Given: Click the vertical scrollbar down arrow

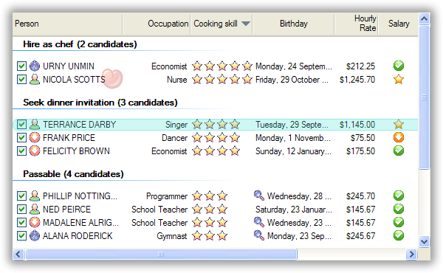Looking at the screenshot, I should [424, 242].
